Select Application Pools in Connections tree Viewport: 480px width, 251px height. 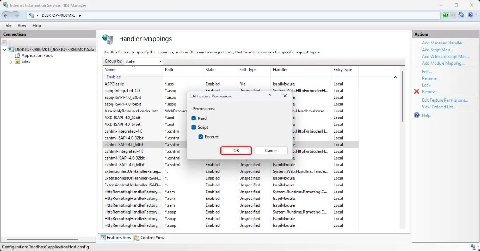click(x=37, y=55)
